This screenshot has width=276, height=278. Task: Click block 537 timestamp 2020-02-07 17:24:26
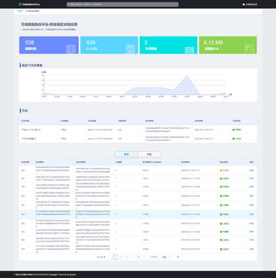pos(191,178)
